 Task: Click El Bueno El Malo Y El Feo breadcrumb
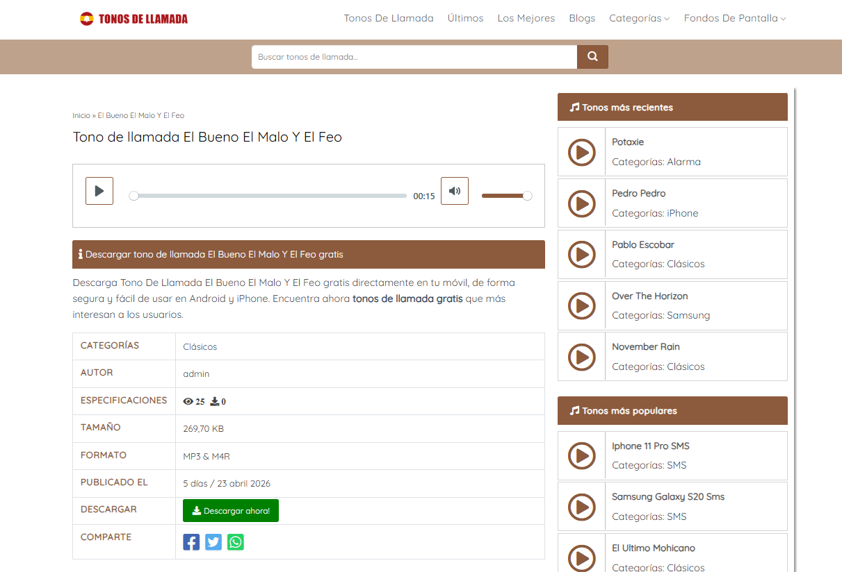click(x=141, y=115)
